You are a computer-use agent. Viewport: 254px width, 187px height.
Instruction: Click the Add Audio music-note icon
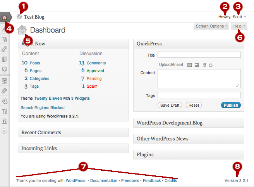pos(204,65)
